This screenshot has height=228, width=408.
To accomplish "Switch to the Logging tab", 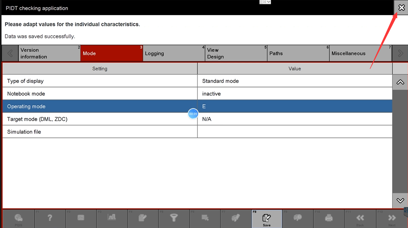I will 174,53.
